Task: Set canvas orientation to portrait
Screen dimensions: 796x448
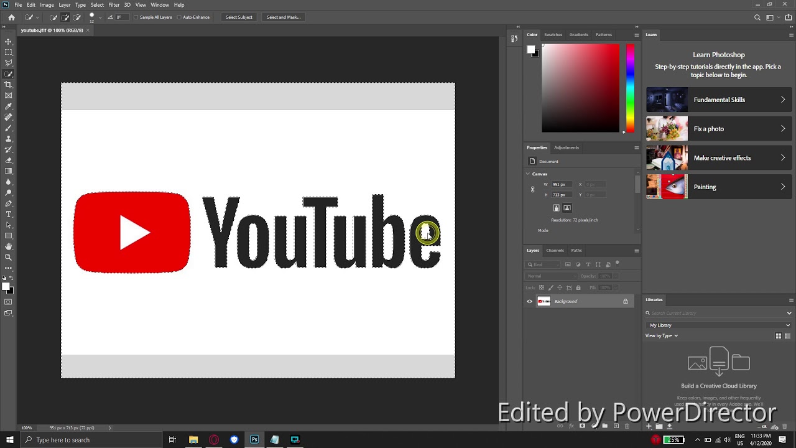Action: [557, 208]
